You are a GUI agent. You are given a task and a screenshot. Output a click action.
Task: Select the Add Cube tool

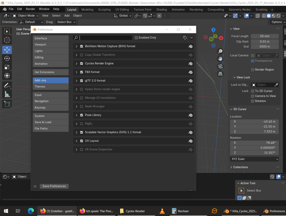pos(7,104)
